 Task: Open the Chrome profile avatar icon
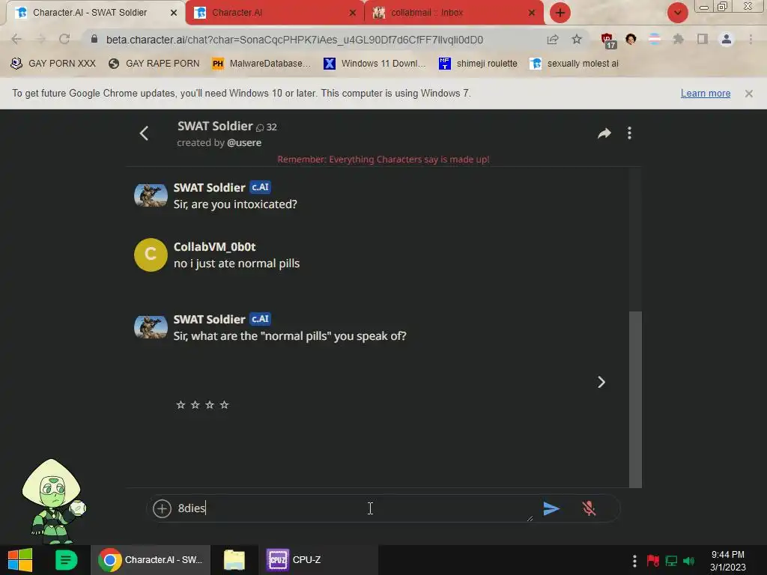tap(727, 39)
